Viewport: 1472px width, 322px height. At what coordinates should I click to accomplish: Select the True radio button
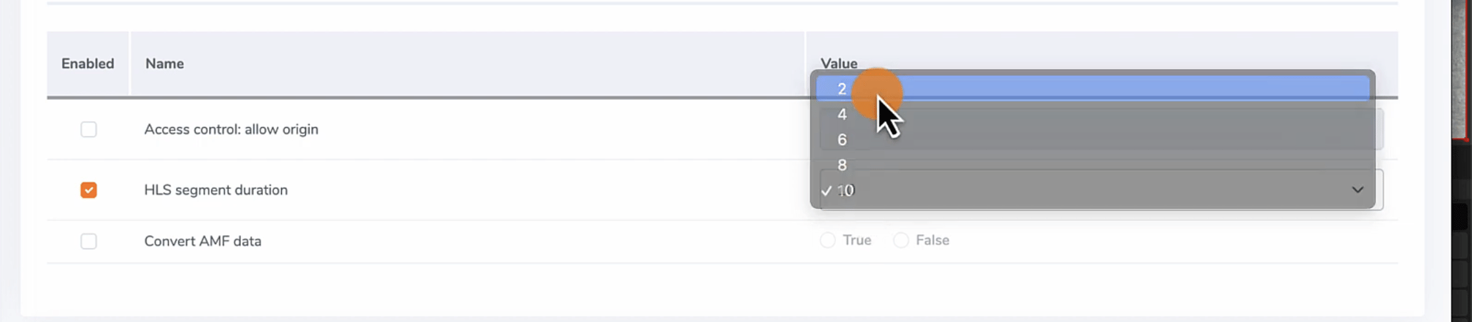827,240
